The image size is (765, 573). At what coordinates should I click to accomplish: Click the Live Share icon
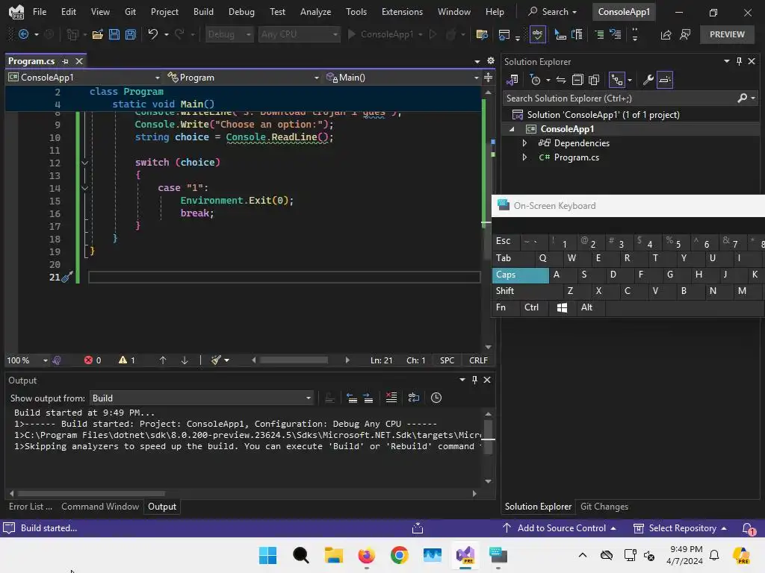666,34
